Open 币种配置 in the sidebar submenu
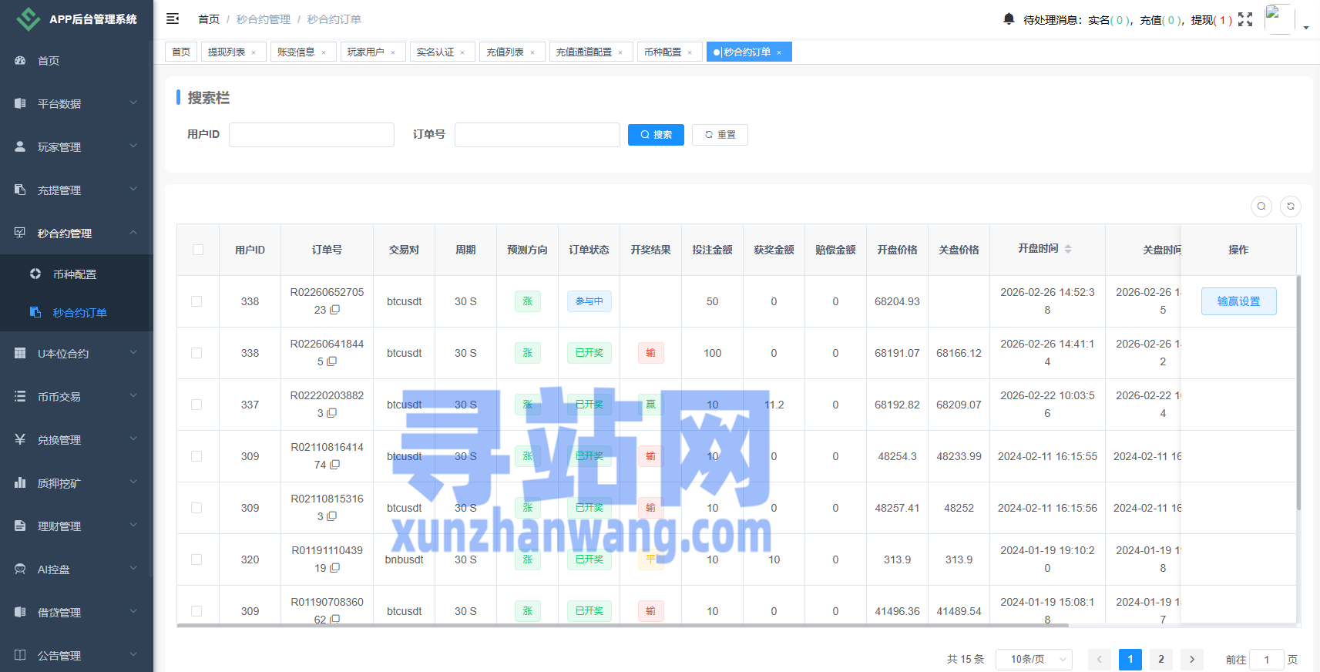Screen dimensions: 1320x672 (75, 274)
